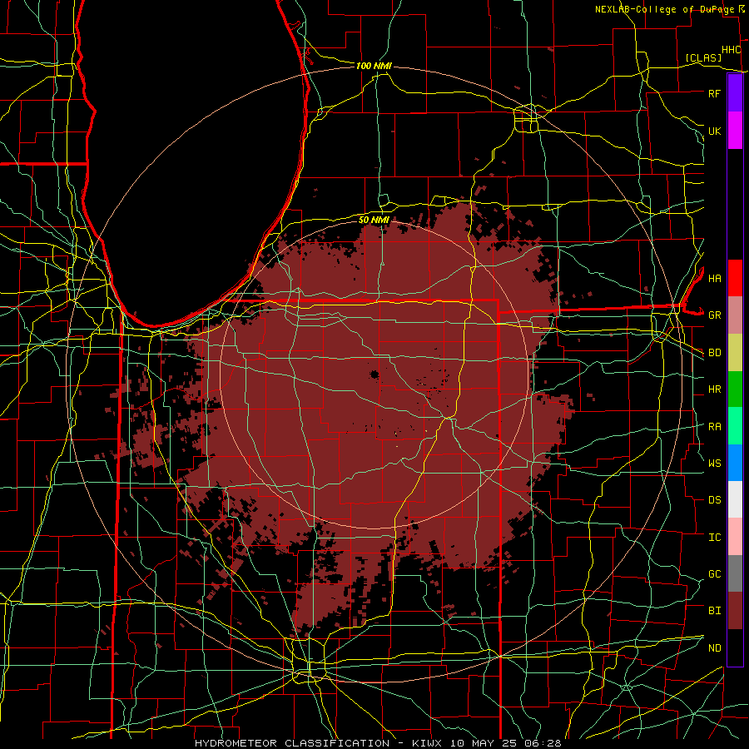
Task: Click the UK legend label
Action: tap(714, 131)
